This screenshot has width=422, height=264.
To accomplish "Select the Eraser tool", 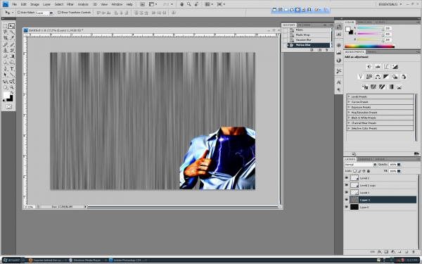I will (5, 56).
